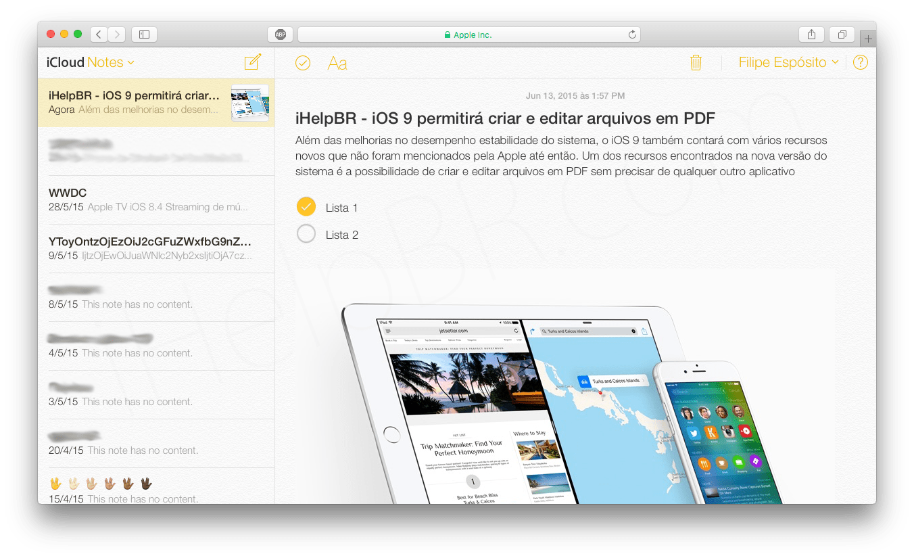Click the Lista 2 text
914x558 pixels.
pos(341,235)
